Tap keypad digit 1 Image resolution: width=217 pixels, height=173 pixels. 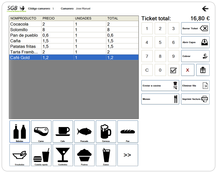[x=147, y=28]
